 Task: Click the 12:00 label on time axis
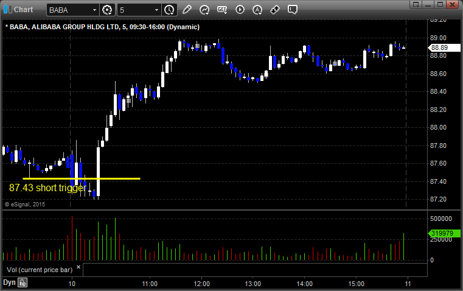pos(201,284)
